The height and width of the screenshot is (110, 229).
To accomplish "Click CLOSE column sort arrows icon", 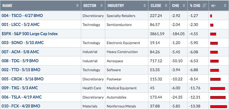I will 166,6.
